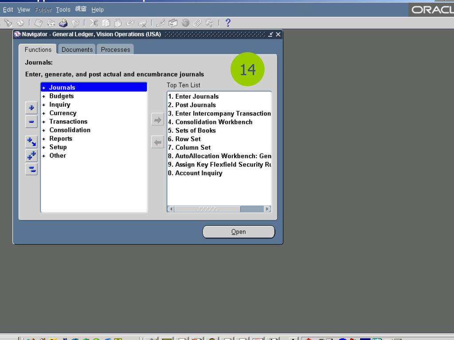Open Window Help question mark icon

coord(228,23)
